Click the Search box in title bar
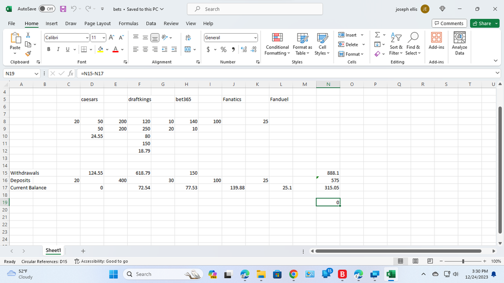504x283 pixels. [x=255, y=9]
